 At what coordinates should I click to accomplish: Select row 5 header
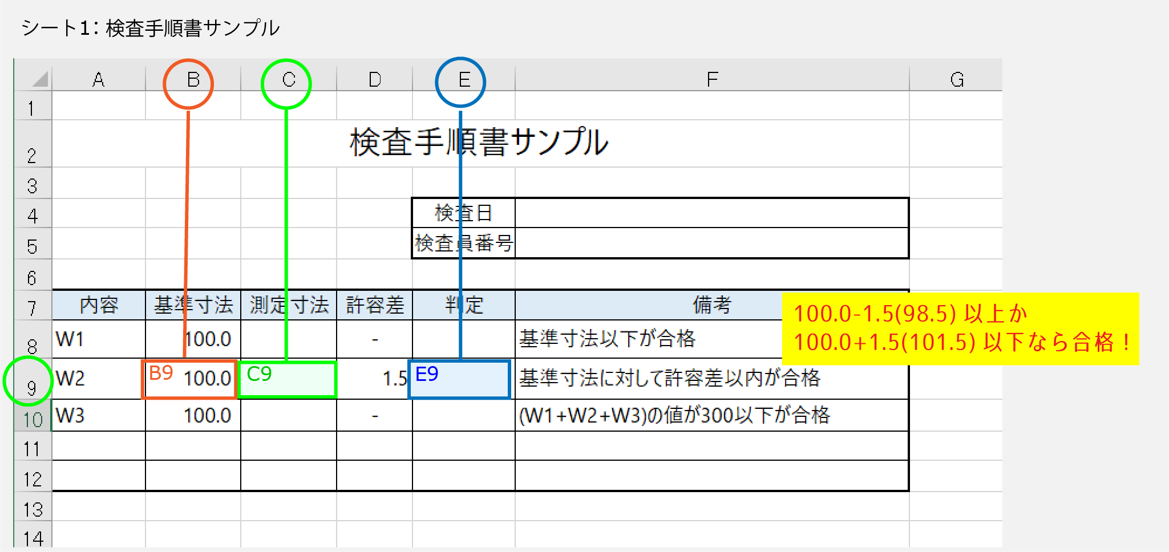click(x=33, y=243)
